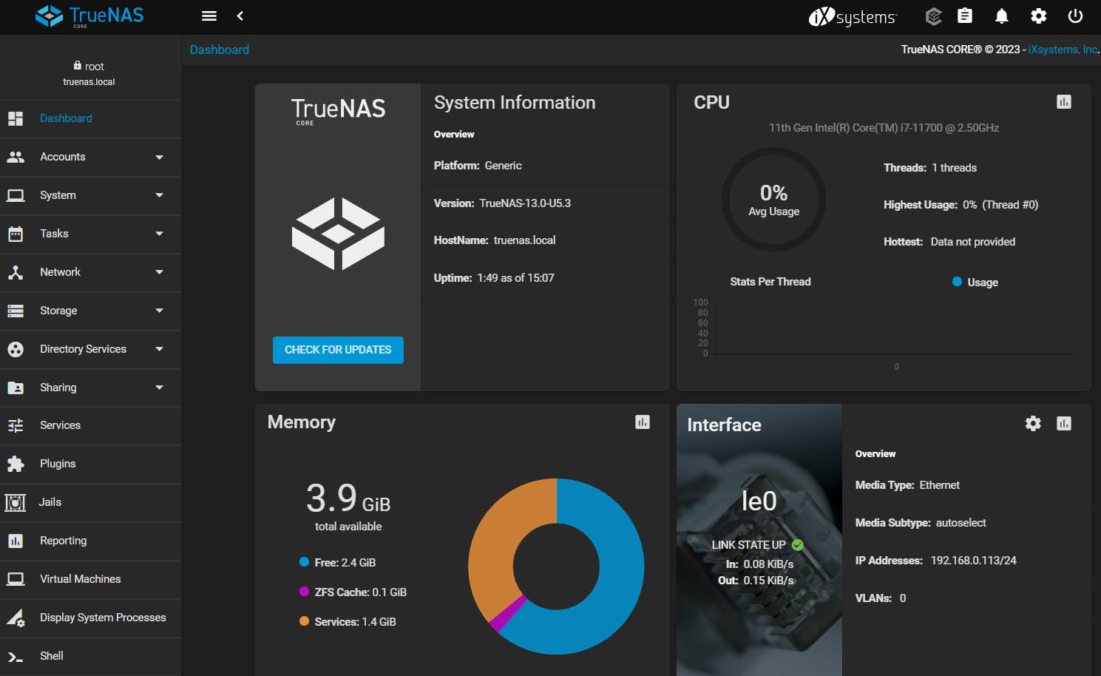Screen dimensions: 1101x676
Task: Go to Virtual Machines
Action: pos(80,579)
